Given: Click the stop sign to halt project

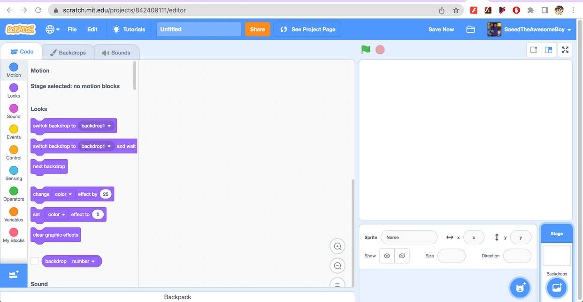Looking at the screenshot, I should click(x=379, y=49).
